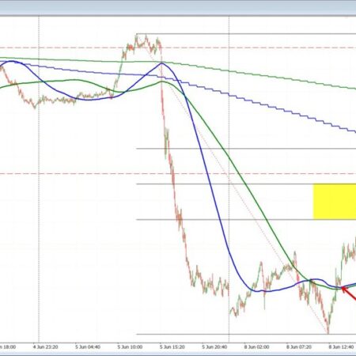Viewport: 356px width, 356px height.
Task: Select the "8 Jun 07:20" time axis label
Action: [x=299, y=347]
